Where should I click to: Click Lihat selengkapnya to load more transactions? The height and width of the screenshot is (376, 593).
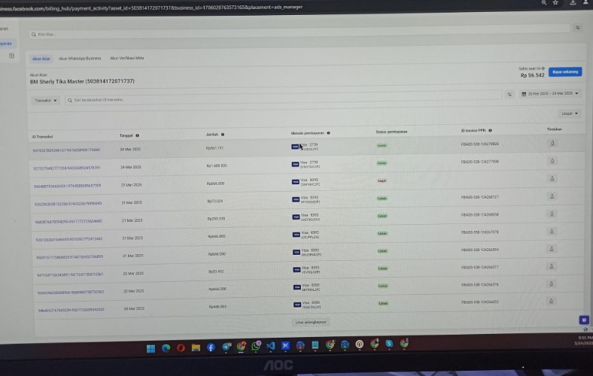310,321
